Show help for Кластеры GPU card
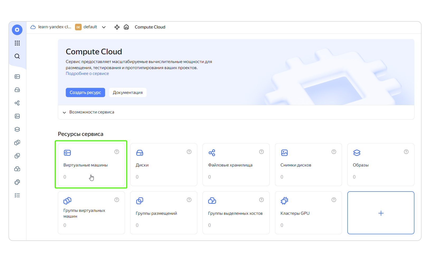Viewport: 430px width, 262px height. [334, 200]
